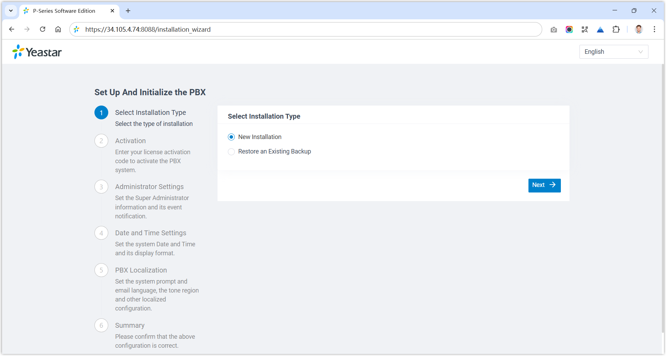This screenshot has height=356, width=666.
Task: Close the P-Series Software Edition tab
Action: [x=112, y=11]
